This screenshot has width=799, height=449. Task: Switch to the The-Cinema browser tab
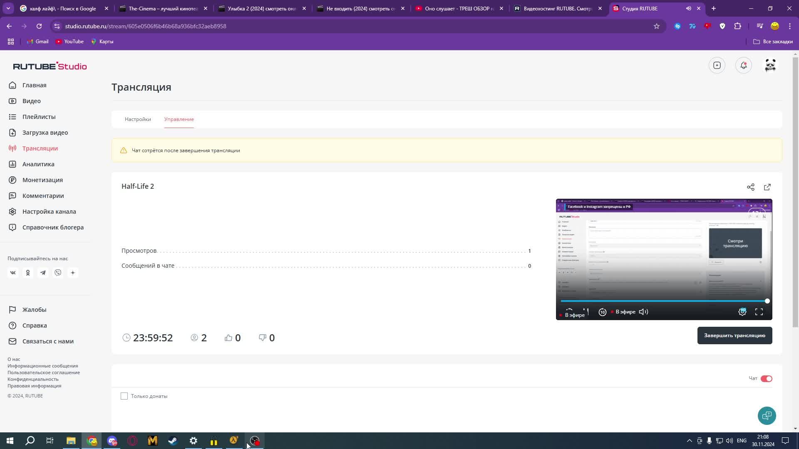(x=163, y=8)
